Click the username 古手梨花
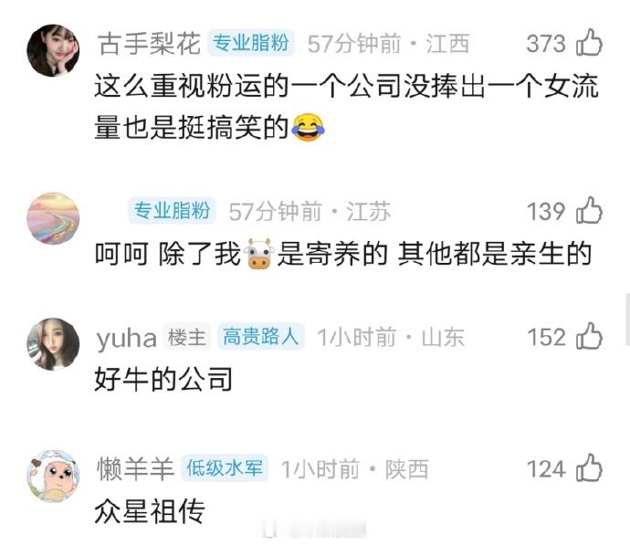The width and height of the screenshot is (630, 545). [149, 44]
